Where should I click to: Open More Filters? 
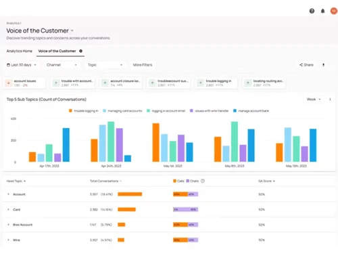tap(143, 65)
